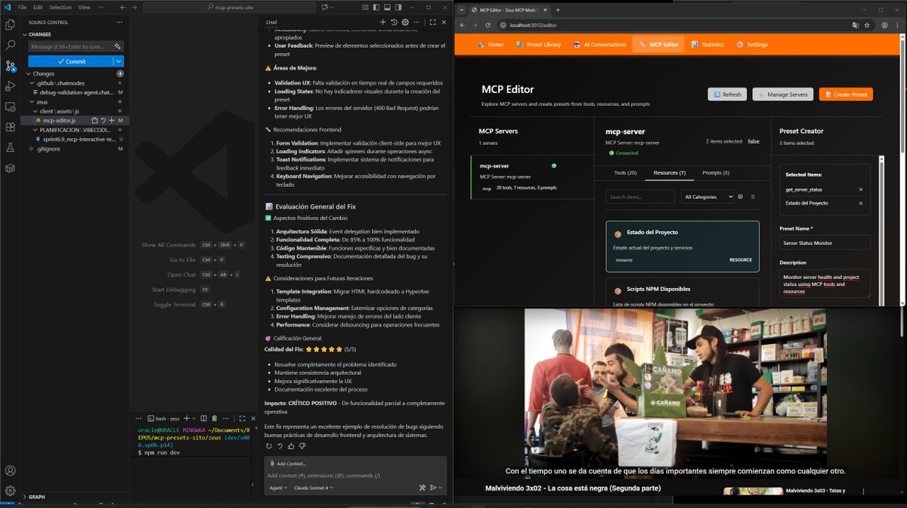Open the Agent mode dropdown
Viewport: 907px width, 508px height.
tap(278, 488)
